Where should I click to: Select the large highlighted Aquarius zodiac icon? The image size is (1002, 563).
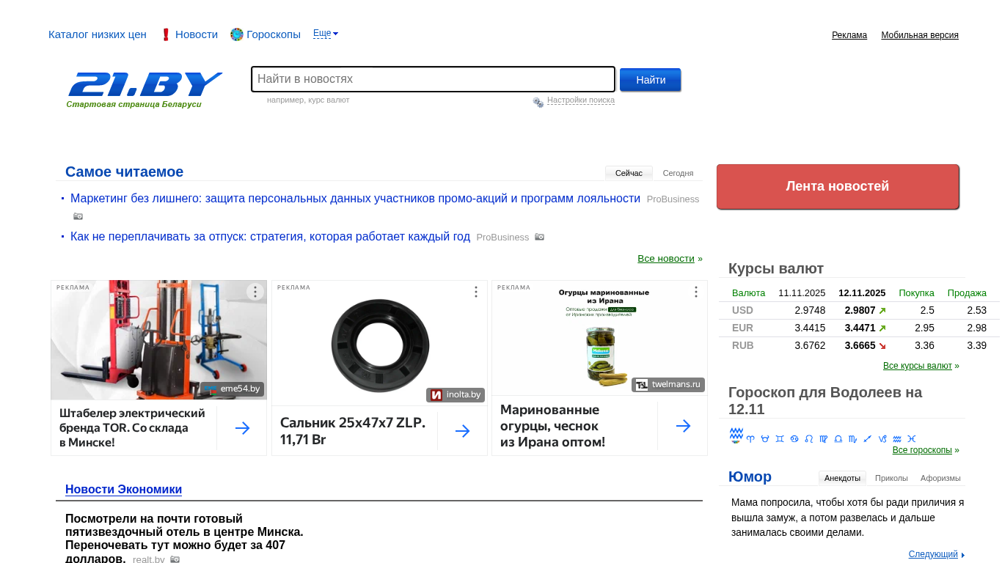pos(736,435)
